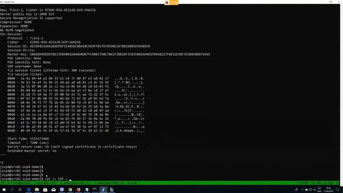Click the 'Compression: NONE' line
The height and width of the screenshot is (193, 343).
(x=16, y=22)
